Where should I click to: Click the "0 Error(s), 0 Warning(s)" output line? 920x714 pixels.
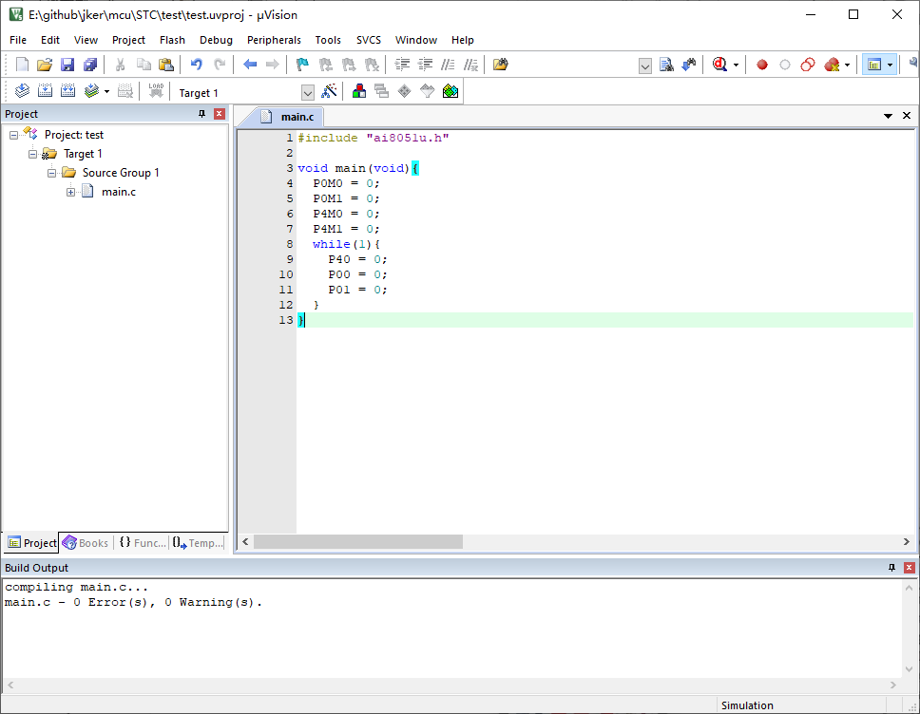click(x=133, y=602)
